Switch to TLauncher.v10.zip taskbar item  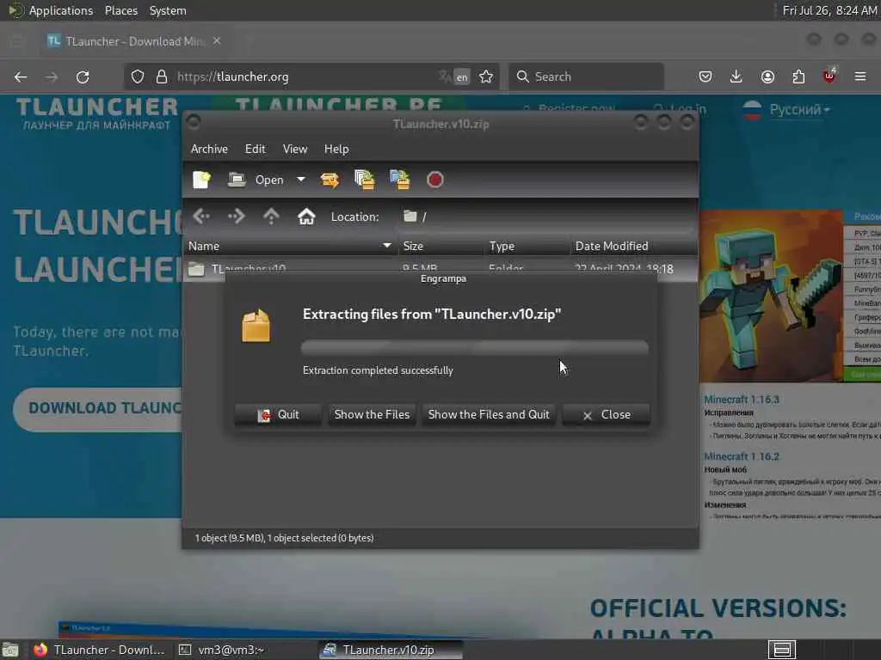tap(391, 650)
